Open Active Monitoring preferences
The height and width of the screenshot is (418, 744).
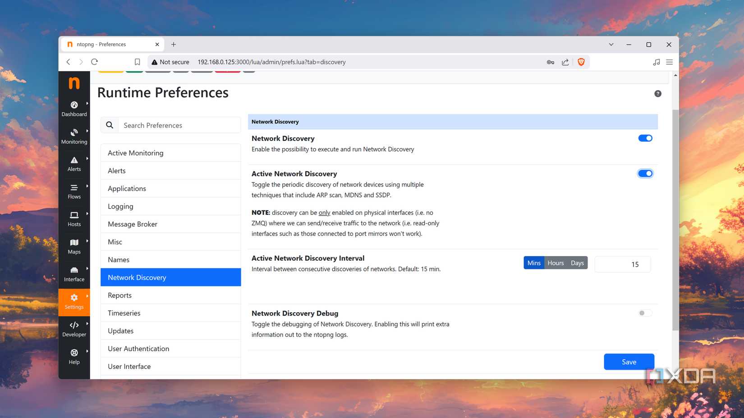(x=171, y=153)
